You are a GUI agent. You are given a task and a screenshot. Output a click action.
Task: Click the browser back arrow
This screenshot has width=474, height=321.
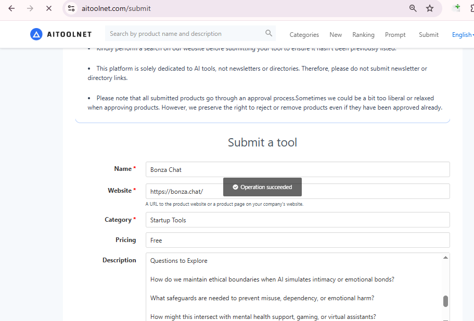[11, 8]
